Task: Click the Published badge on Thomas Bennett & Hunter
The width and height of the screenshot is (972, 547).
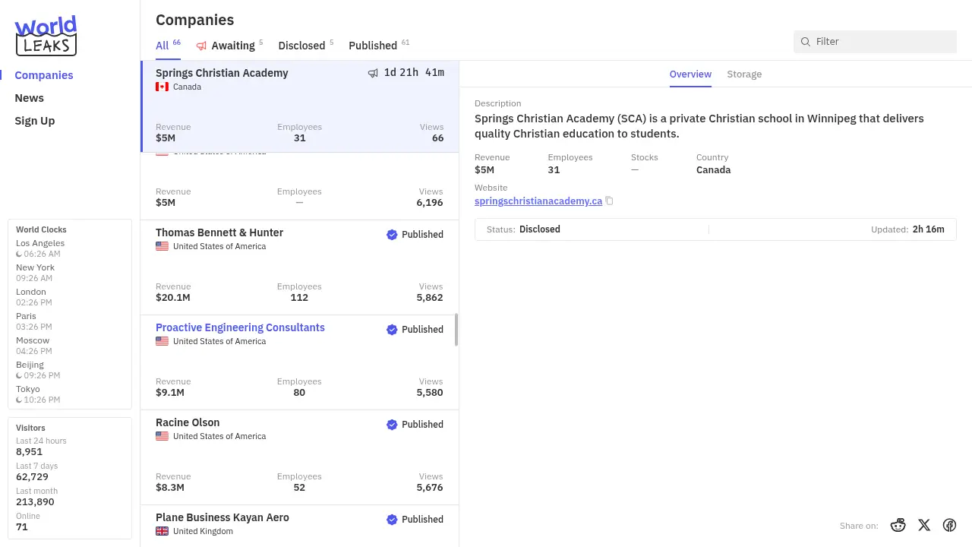Action: click(x=415, y=235)
